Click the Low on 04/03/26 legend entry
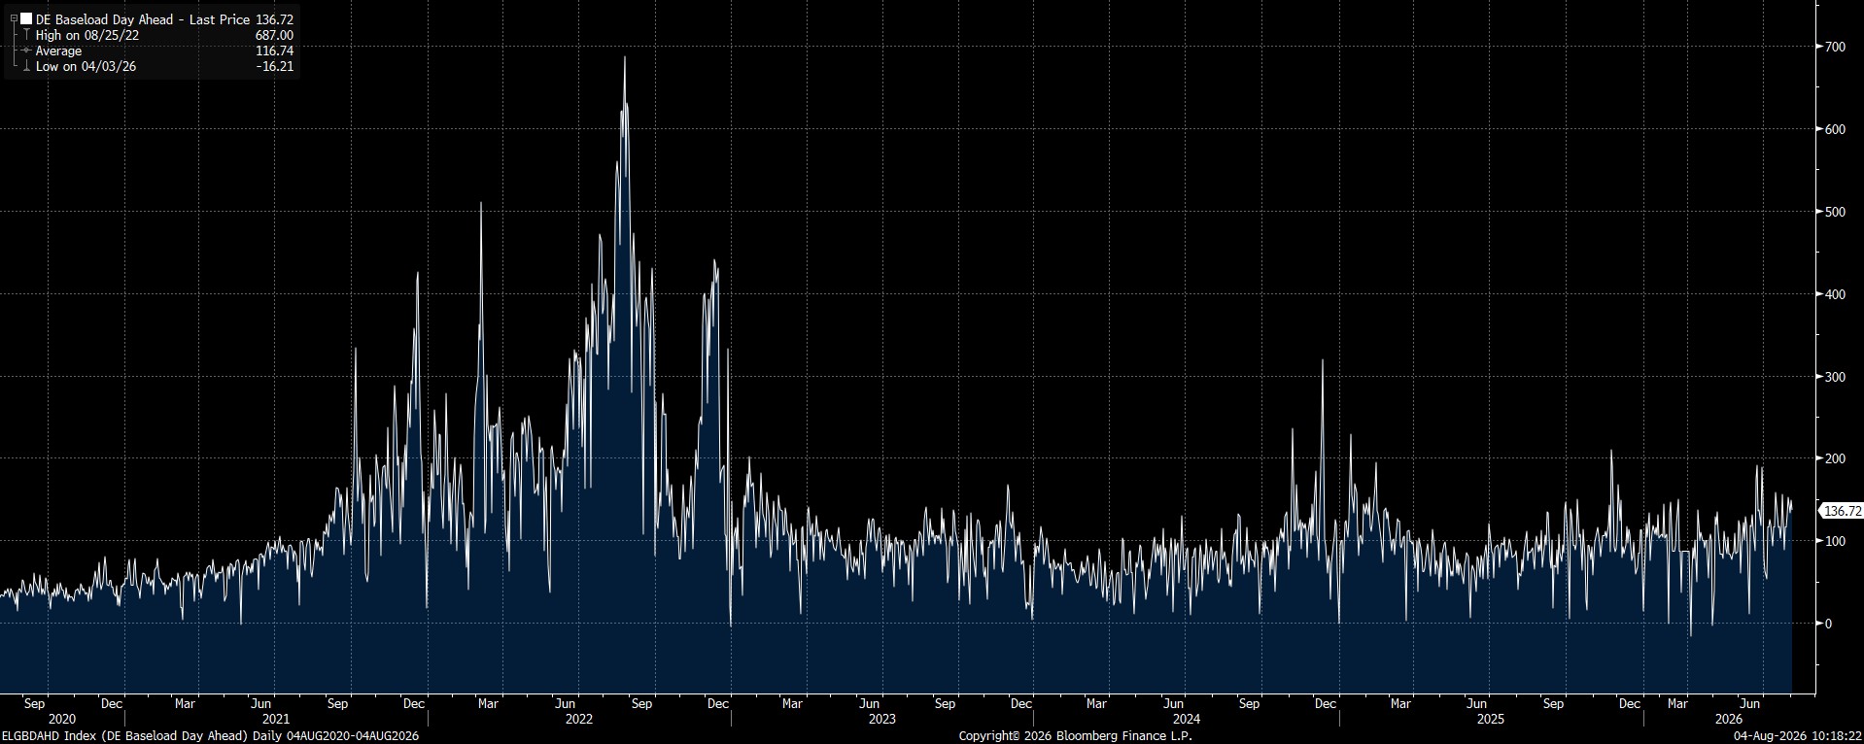Screen dimensions: 1864x744 [86, 66]
